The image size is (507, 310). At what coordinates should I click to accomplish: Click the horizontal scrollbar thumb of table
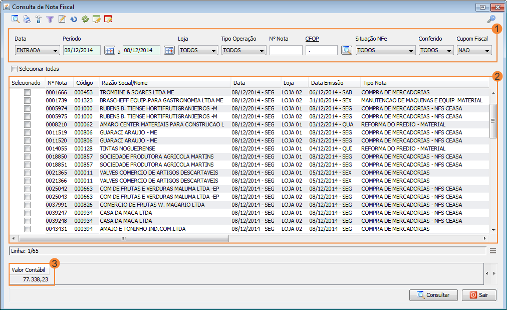click(124, 238)
